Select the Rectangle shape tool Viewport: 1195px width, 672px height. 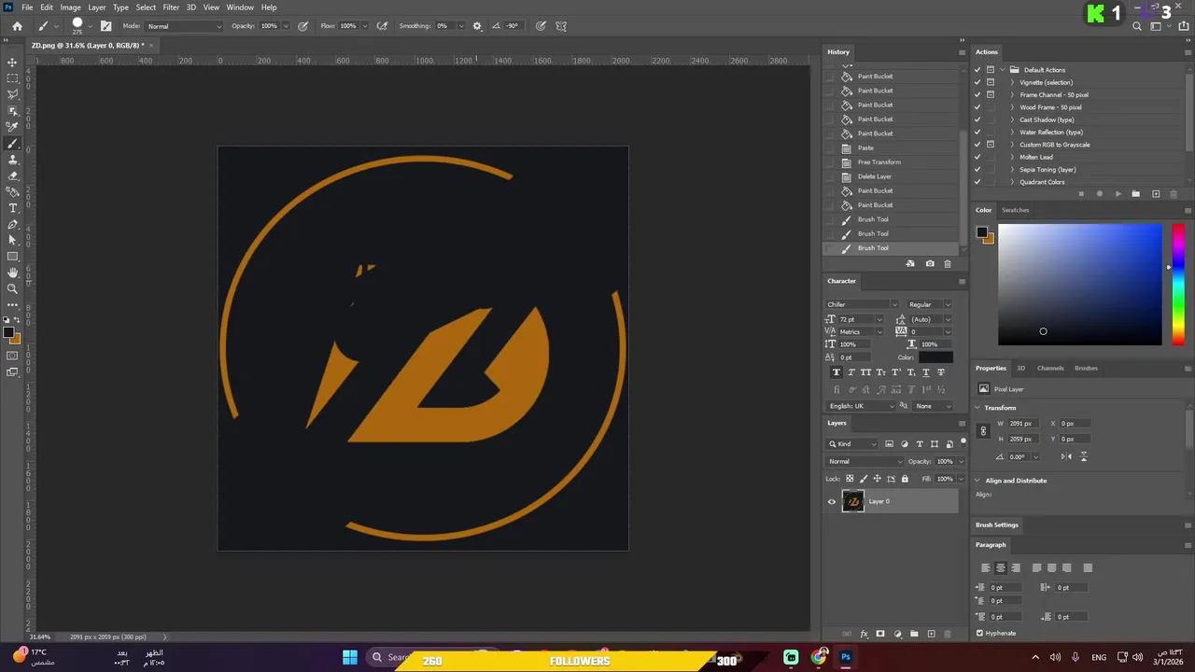(12, 257)
